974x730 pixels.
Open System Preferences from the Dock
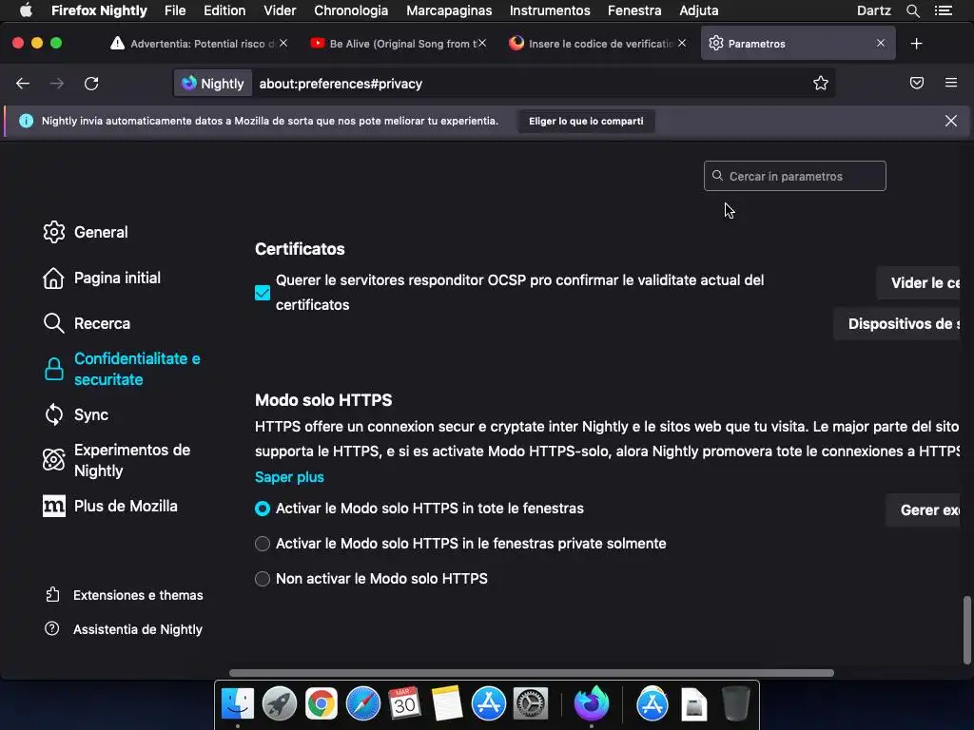(530, 704)
